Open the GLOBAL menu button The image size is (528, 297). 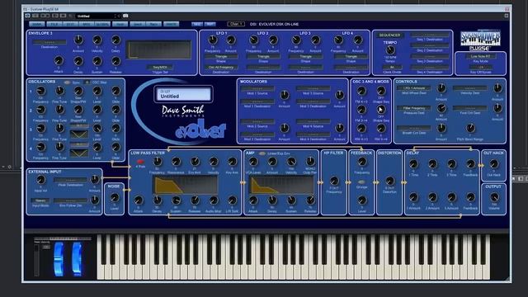coord(102,24)
